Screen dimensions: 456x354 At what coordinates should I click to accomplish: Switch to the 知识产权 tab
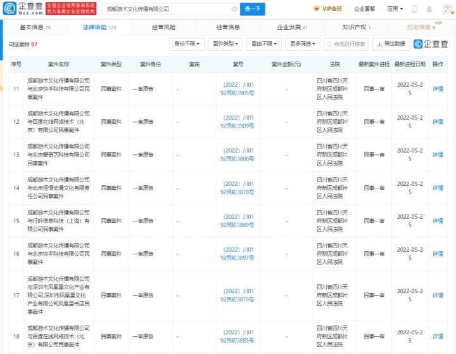click(357, 27)
